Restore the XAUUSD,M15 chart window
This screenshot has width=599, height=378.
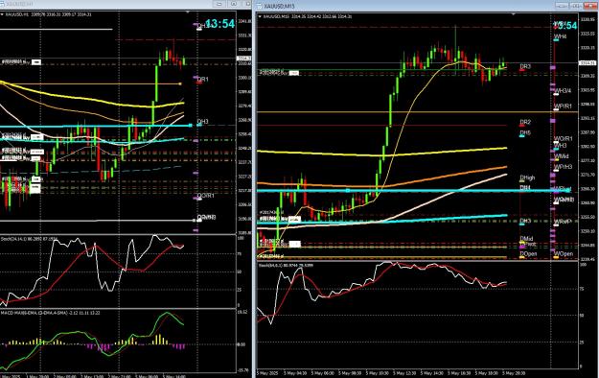(575, 6)
